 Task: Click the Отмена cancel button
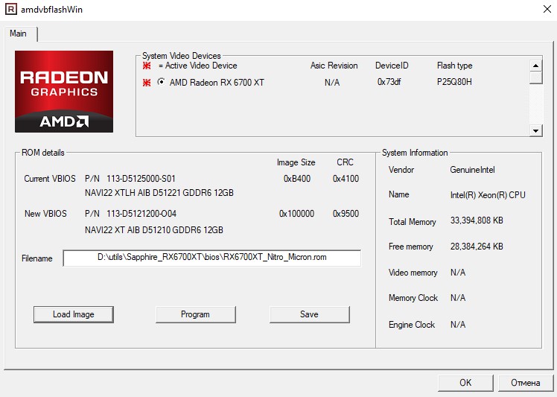pos(526,383)
